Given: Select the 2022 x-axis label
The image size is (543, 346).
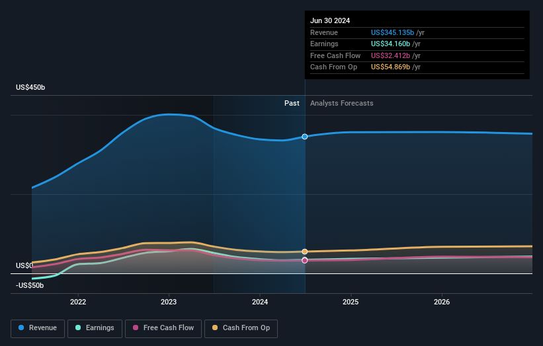Looking at the screenshot, I should point(78,302).
